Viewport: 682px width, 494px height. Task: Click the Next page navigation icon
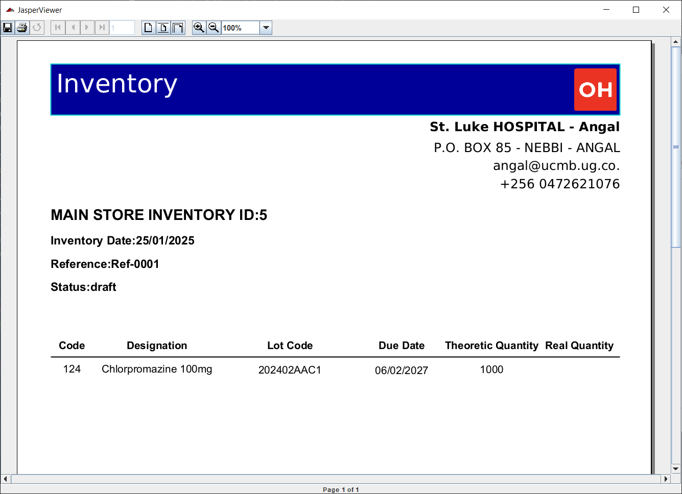[x=87, y=28]
